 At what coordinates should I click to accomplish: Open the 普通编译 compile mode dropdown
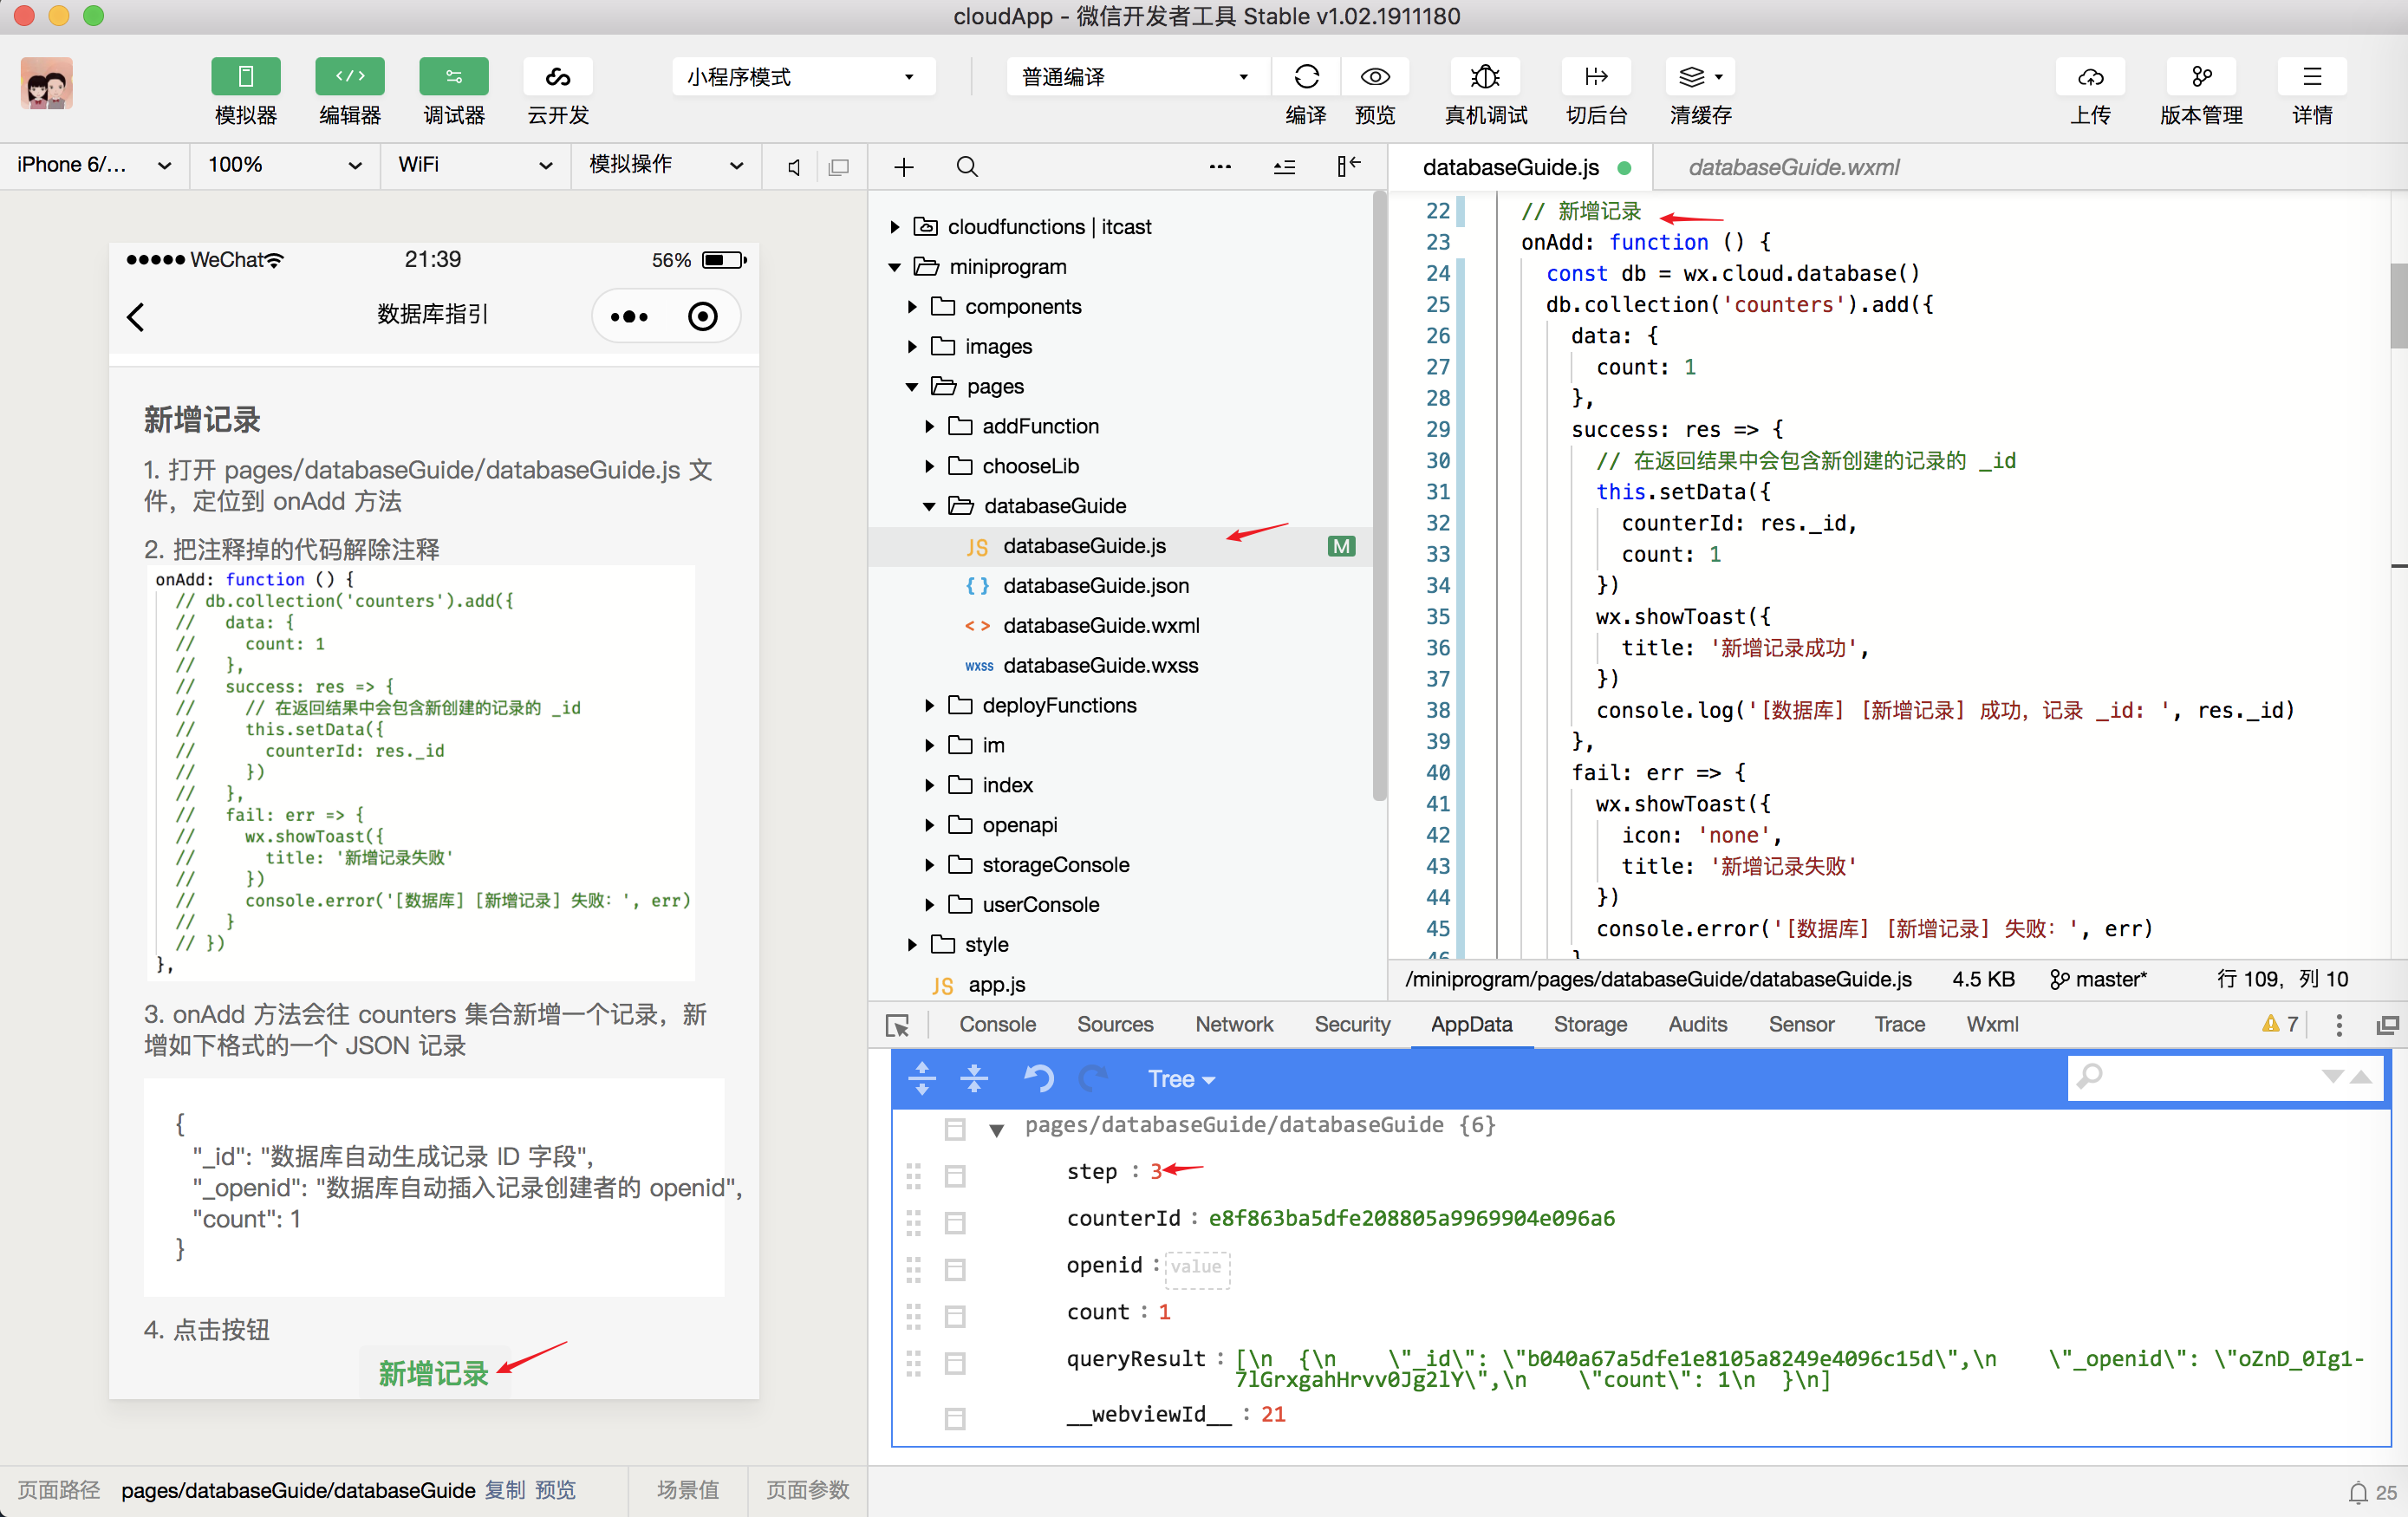click(1137, 77)
